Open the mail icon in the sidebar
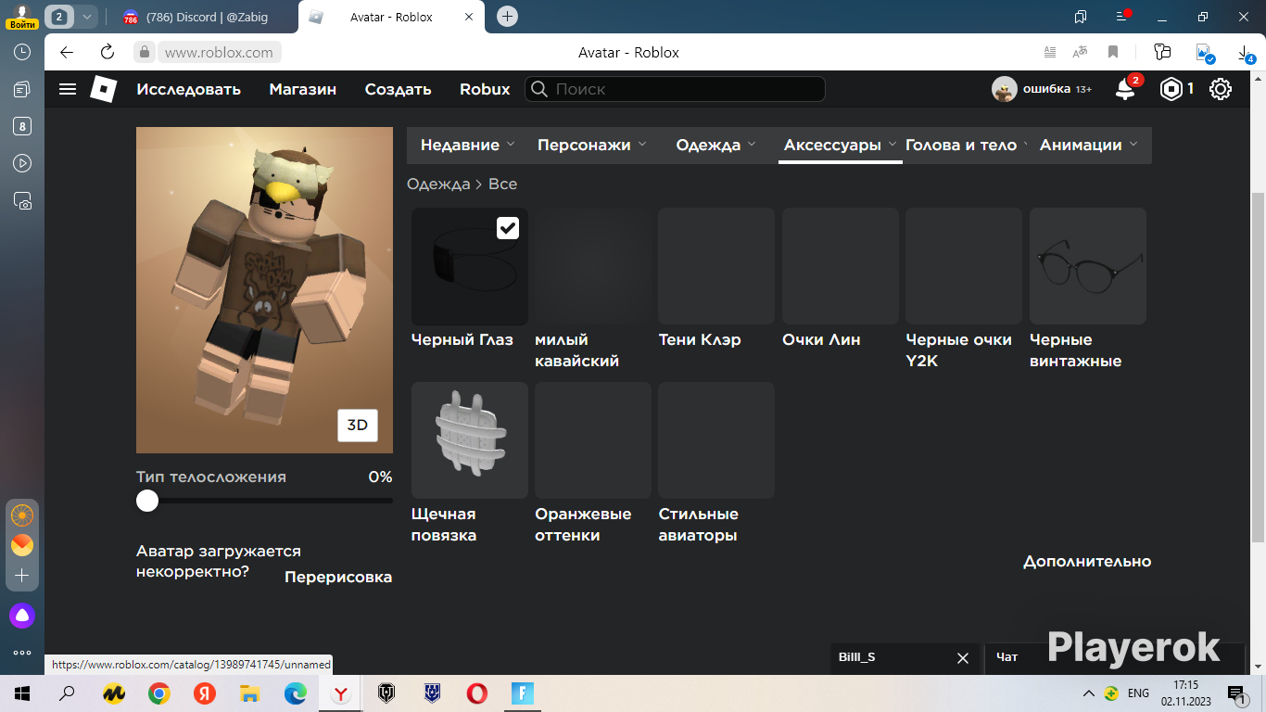The width and height of the screenshot is (1266, 712). pos(22,545)
